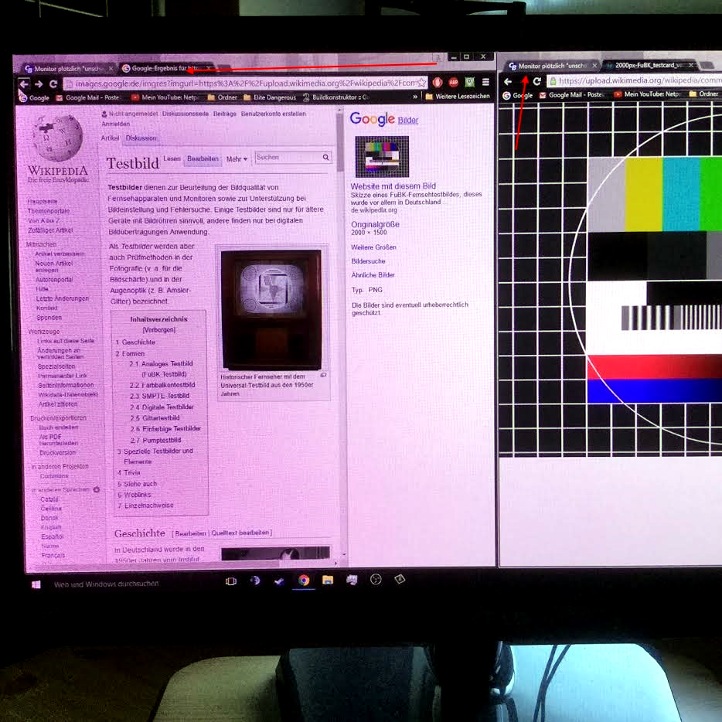This screenshot has height=722, width=722.
Task: Open the Adblock Plus ABP extension icon
Action: coord(454,83)
